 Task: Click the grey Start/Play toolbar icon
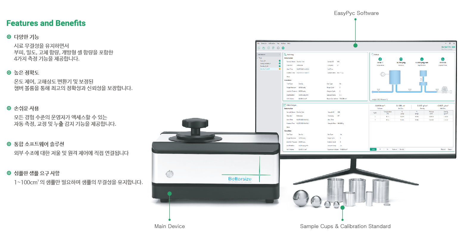pyautogui.click(x=278, y=48)
